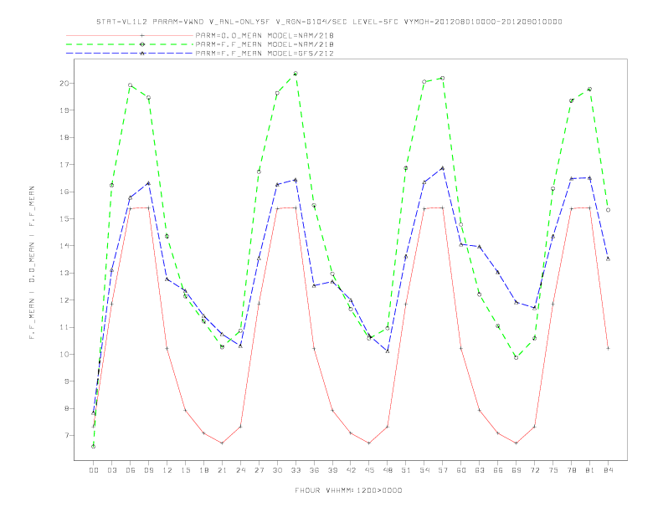The height and width of the screenshot is (512, 663).
Task: Click the chart title line starting STAT=VL1L2
Action: tap(329, 22)
